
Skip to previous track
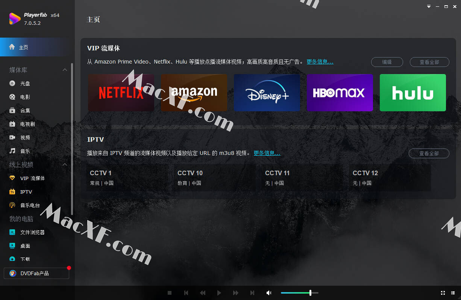click(186, 293)
